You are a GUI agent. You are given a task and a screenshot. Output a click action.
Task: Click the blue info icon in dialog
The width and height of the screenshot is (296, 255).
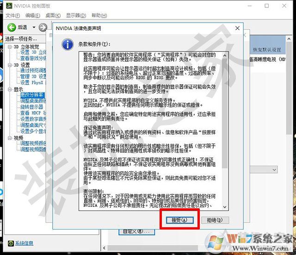point(68,44)
